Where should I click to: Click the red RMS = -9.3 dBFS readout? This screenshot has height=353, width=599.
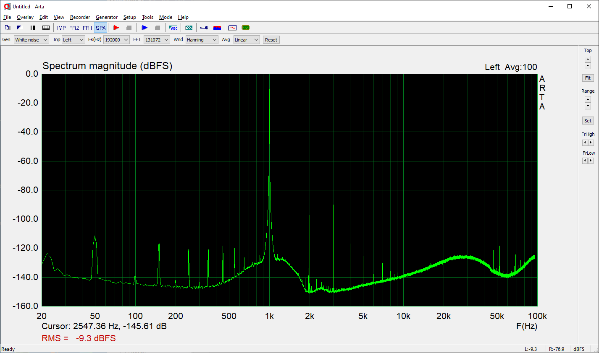pyautogui.click(x=79, y=338)
